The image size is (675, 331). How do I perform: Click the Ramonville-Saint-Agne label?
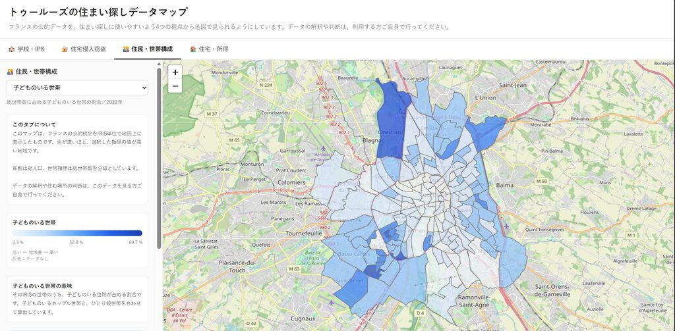coord(474,301)
